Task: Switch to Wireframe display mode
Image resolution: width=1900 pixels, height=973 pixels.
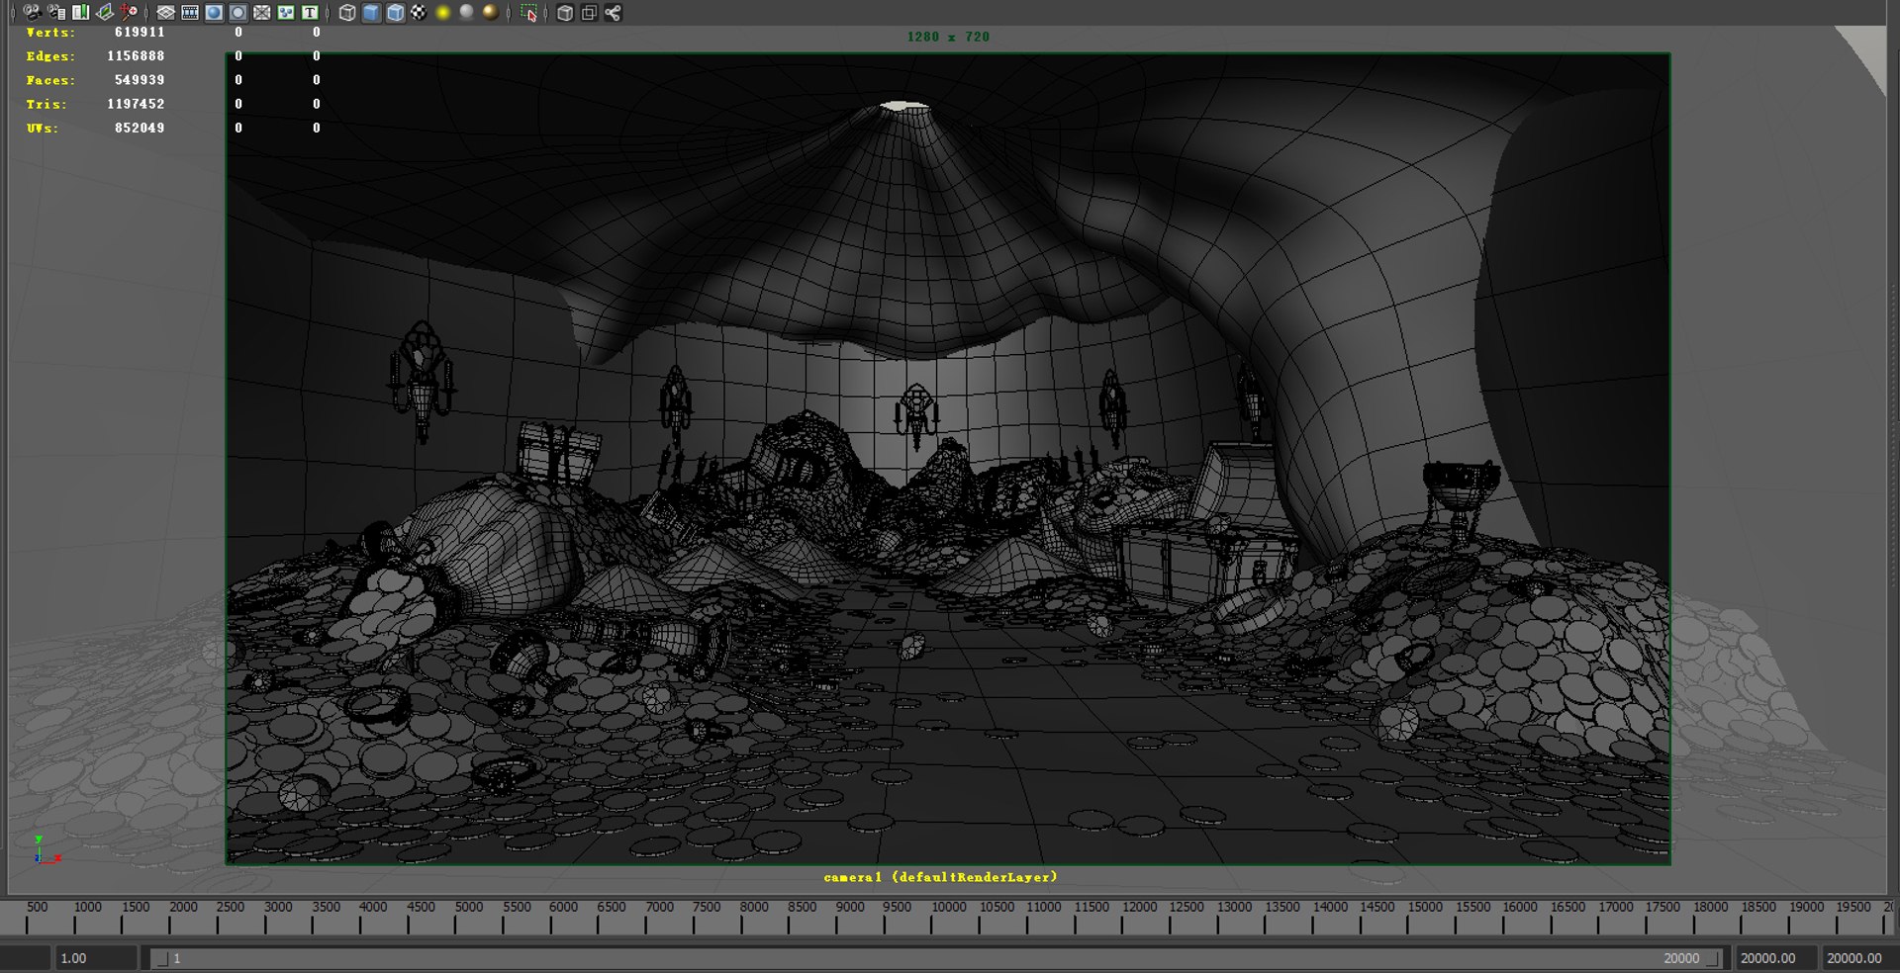Action: tap(347, 12)
